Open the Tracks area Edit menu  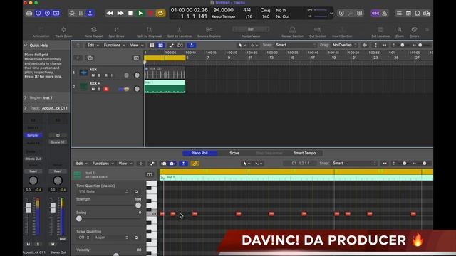(93, 46)
